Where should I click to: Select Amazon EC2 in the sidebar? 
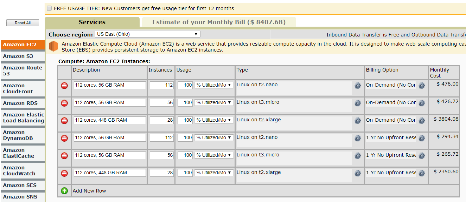pos(23,45)
